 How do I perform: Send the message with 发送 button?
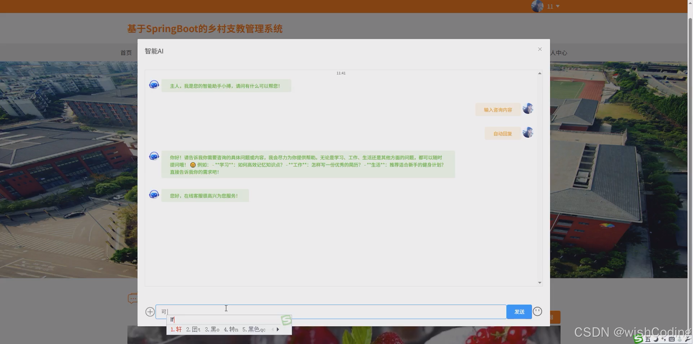click(x=519, y=311)
